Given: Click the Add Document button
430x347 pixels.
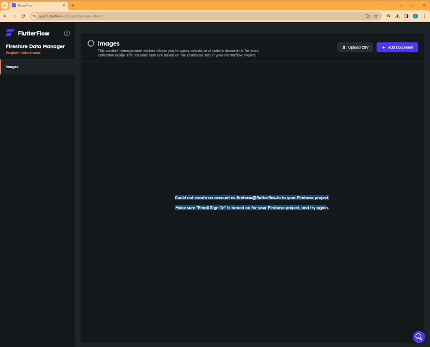Looking at the screenshot, I should point(397,47).
